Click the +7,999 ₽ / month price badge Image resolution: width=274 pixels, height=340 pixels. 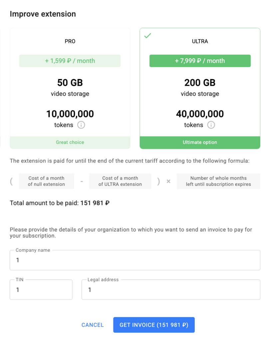click(200, 61)
